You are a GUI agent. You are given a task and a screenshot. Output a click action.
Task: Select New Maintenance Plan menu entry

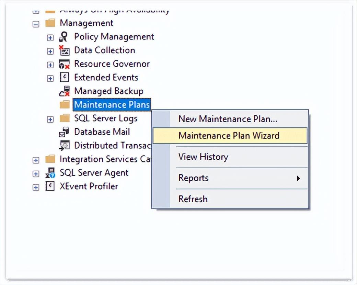(x=228, y=119)
